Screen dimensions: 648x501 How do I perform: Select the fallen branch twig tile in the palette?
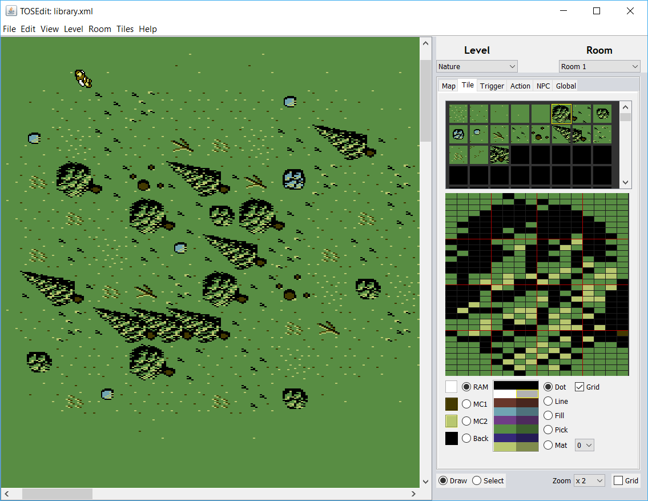coord(499,134)
